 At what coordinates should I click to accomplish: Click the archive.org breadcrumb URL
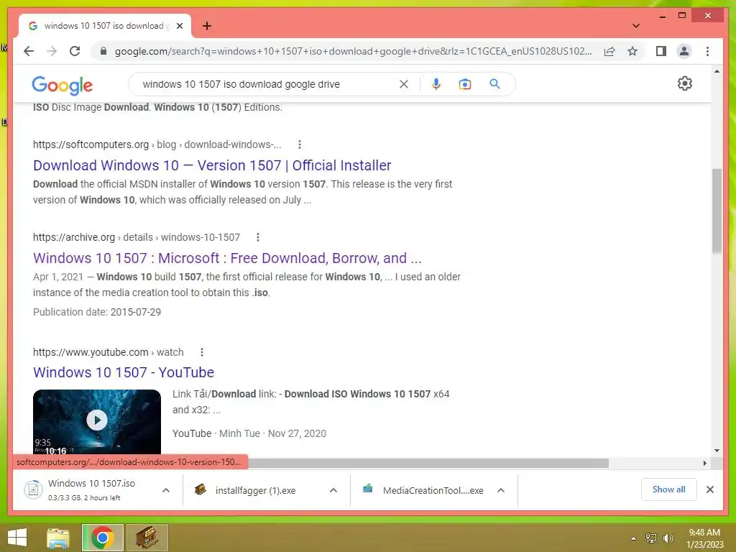pyautogui.click(x=137, y=237)
